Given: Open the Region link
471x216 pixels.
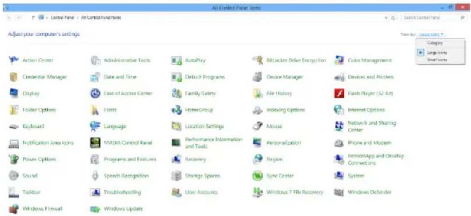Looking at the screenshot, I should click(275, 160).
